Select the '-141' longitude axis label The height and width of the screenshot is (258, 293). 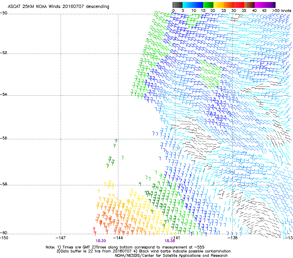coord(175,238)
